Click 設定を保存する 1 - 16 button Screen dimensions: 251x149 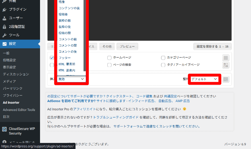(213, 47)
